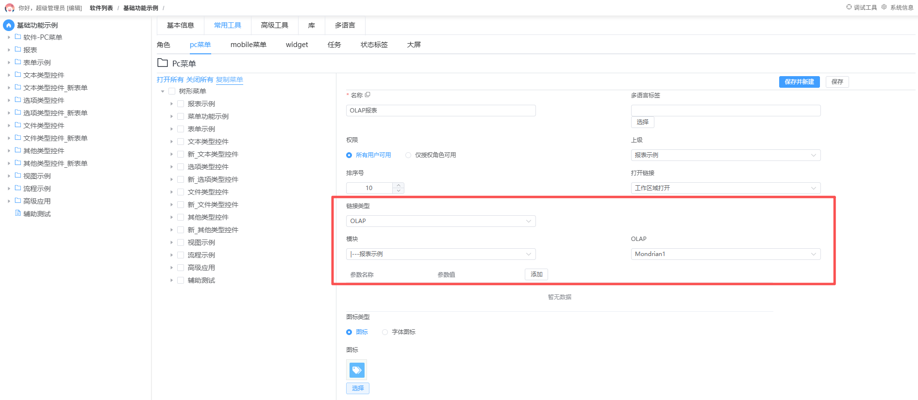
Task: Click the folder icon of 流程示例
Action: coord(18,188)
